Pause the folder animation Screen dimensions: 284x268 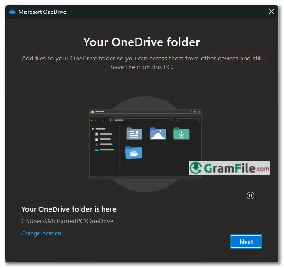click(x=251, y=196)
